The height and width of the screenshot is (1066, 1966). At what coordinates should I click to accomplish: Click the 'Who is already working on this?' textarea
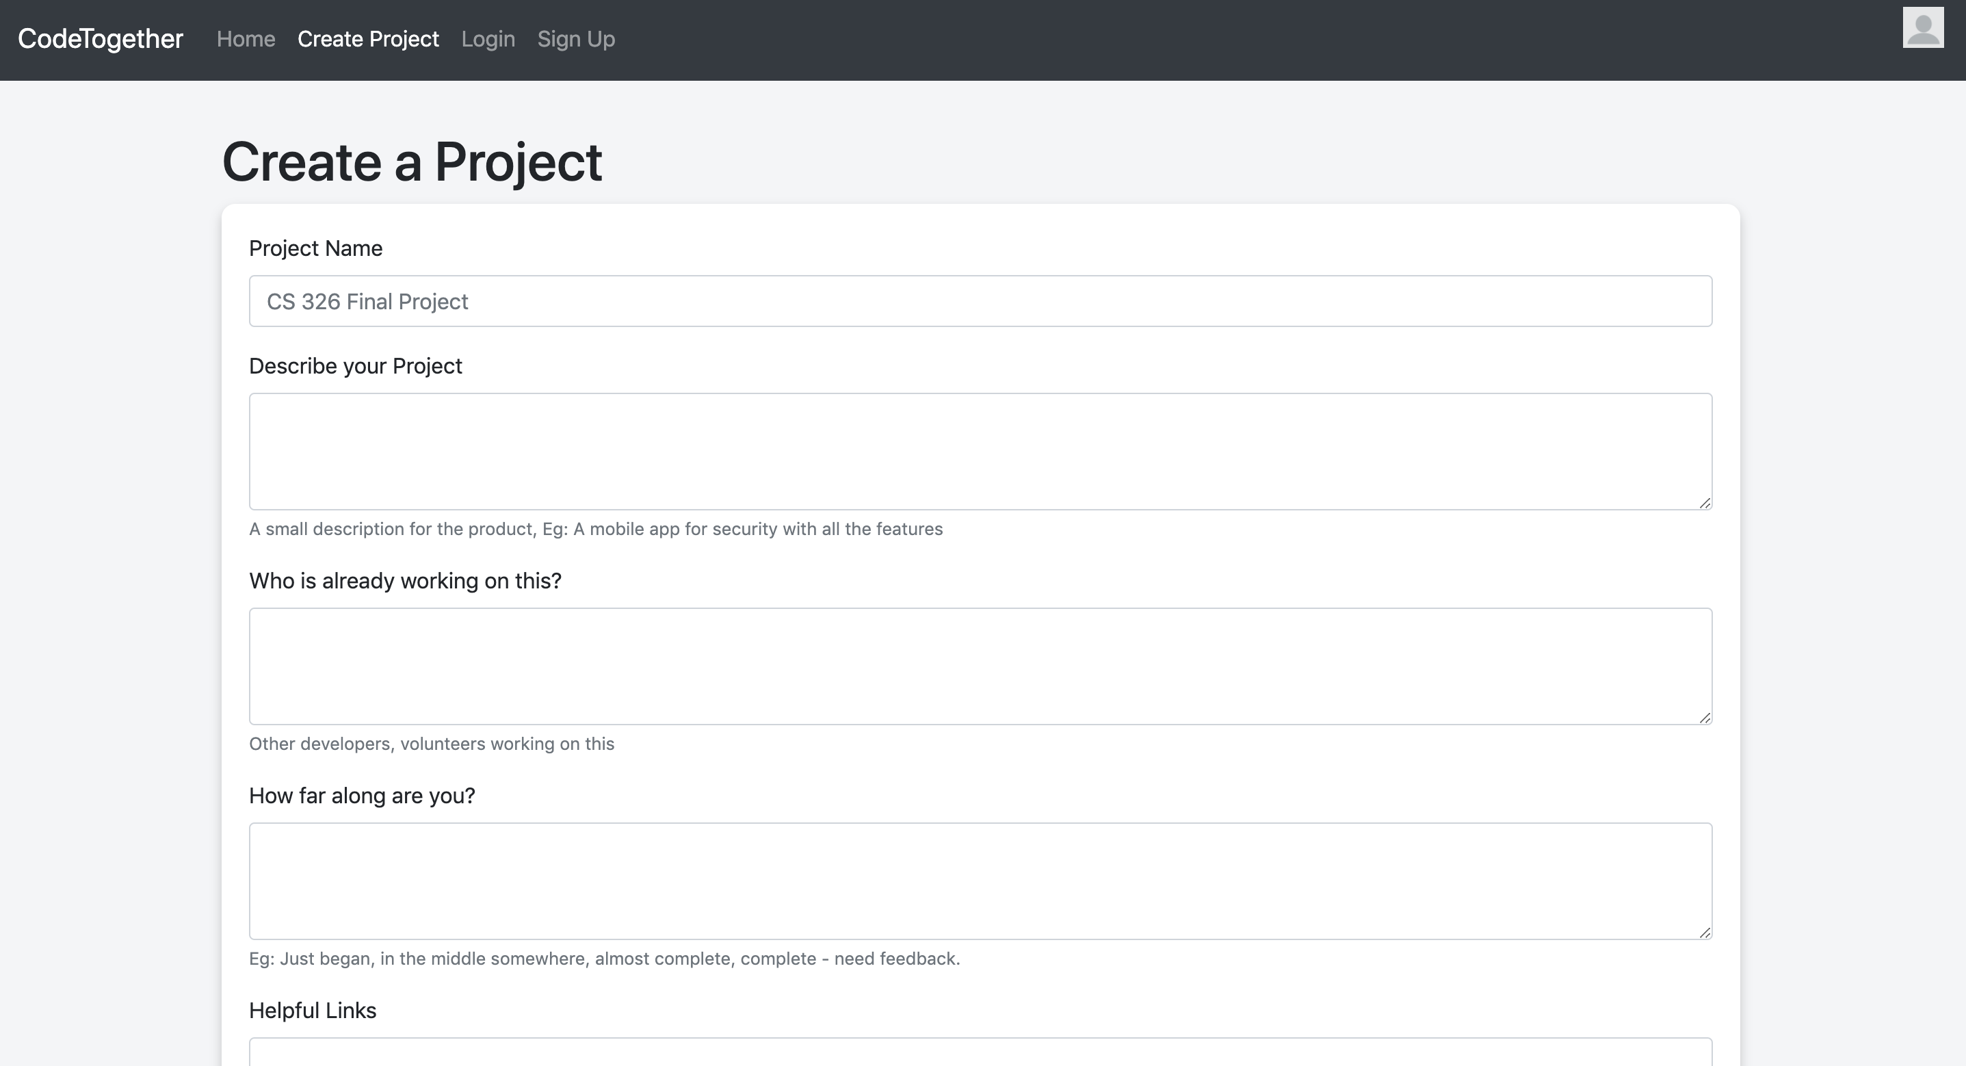(981, 666)
